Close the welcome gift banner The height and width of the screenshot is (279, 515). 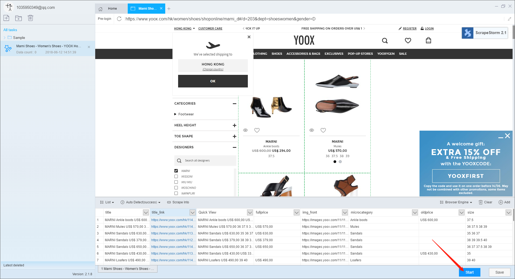click(x=507, y=136)
